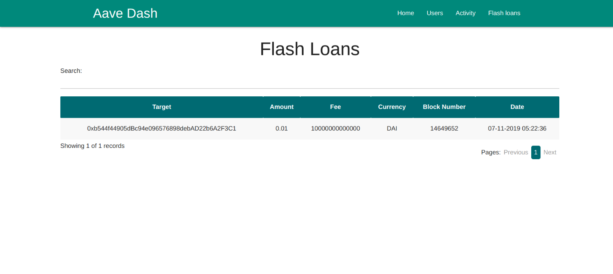Viewport: 613px width, 274px height.
Task: Go to the Home nav link
Action: click(405, 13)
